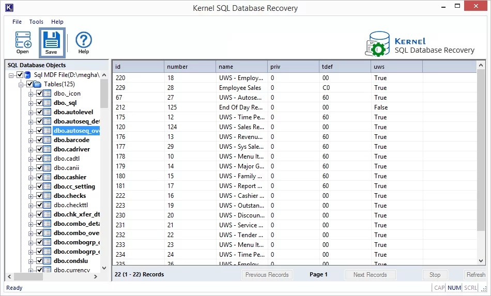
Task: Click the table icon beside dbo.canii
Action: [x=47, y=168]
